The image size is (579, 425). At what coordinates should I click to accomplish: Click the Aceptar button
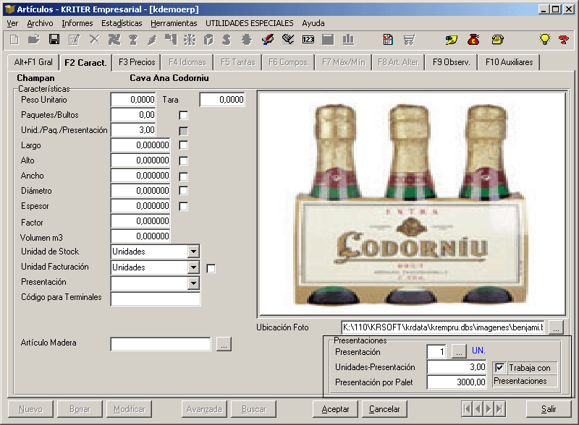[335, 409]
